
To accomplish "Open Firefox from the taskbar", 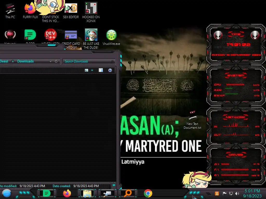I will (x=67, y=193).
